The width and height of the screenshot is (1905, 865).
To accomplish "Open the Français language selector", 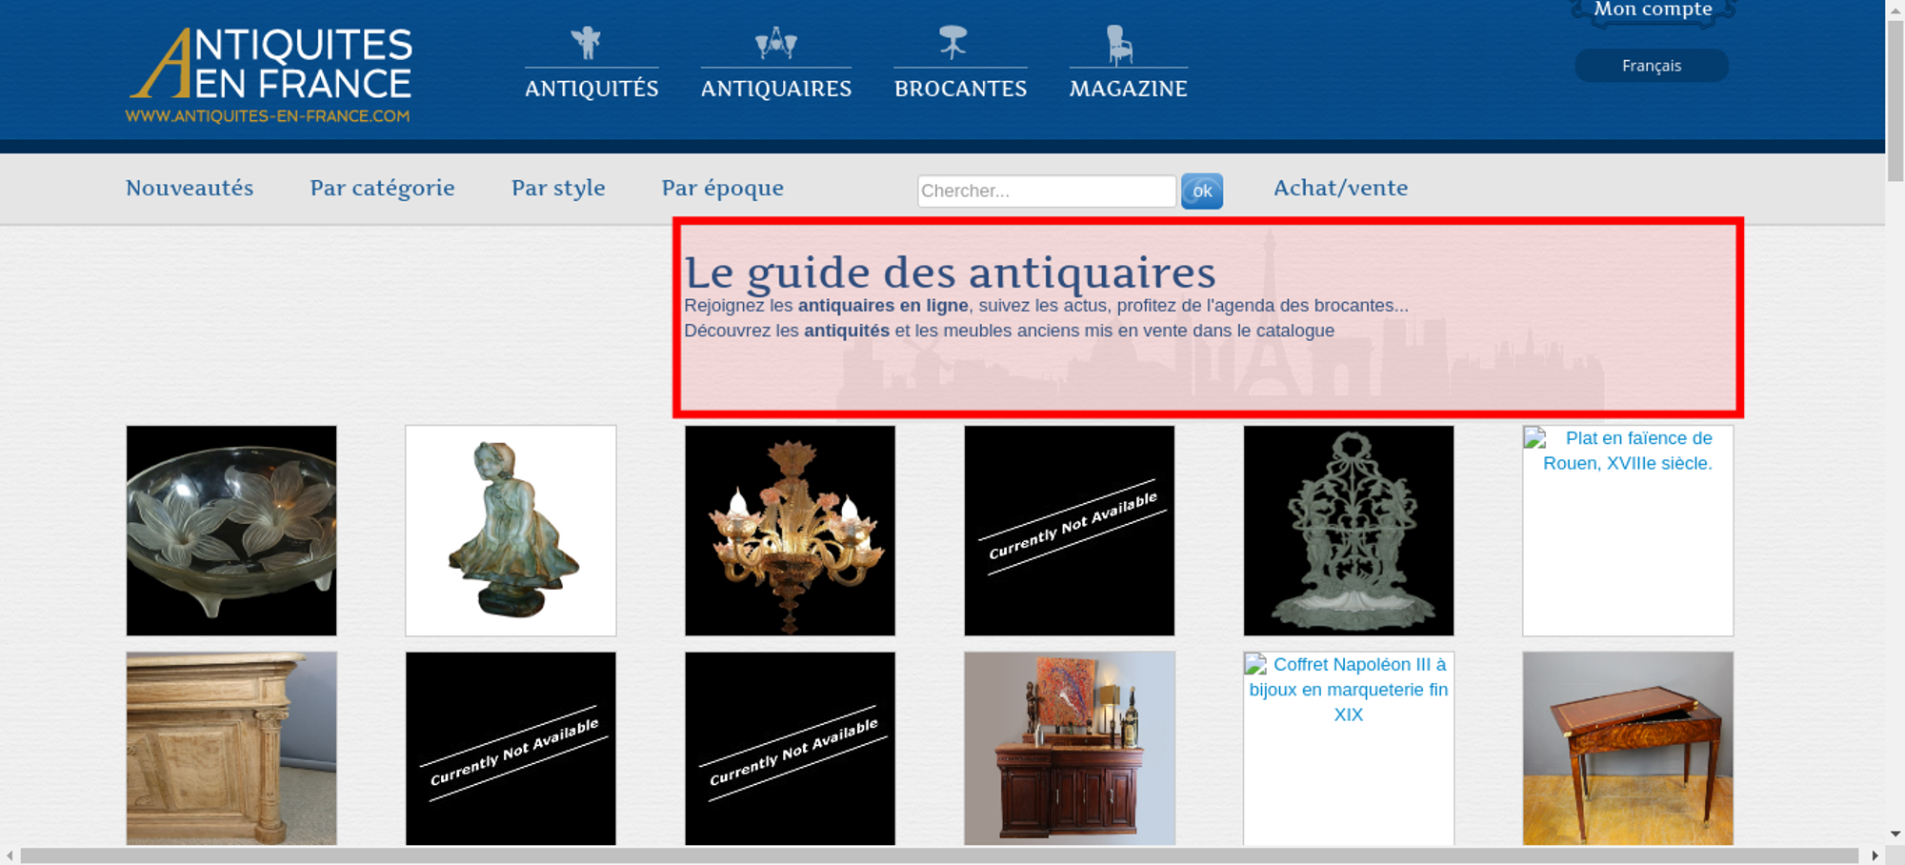I will pos(1651,66).
